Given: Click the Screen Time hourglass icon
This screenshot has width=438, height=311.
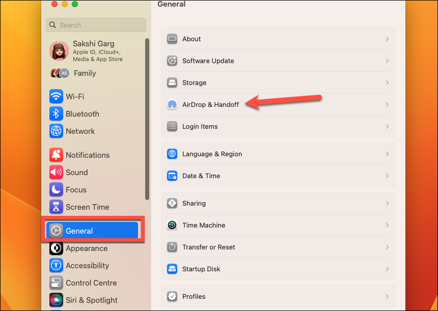Looking at the screenshot, I should [x=56, y=207].
